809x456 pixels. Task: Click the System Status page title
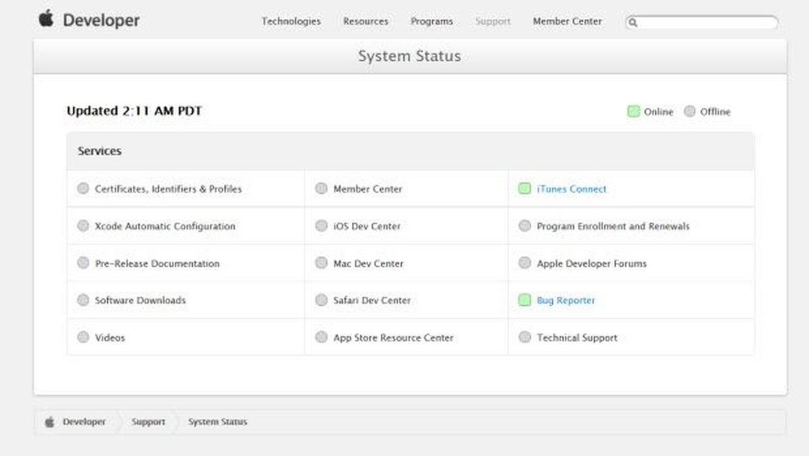point(409,56)
